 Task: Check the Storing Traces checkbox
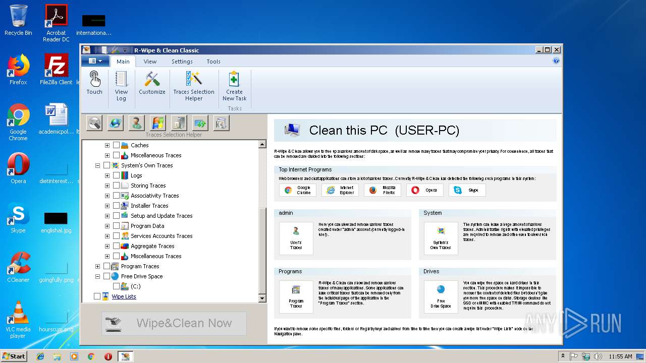pyautogui.click(x=116, y=186)
